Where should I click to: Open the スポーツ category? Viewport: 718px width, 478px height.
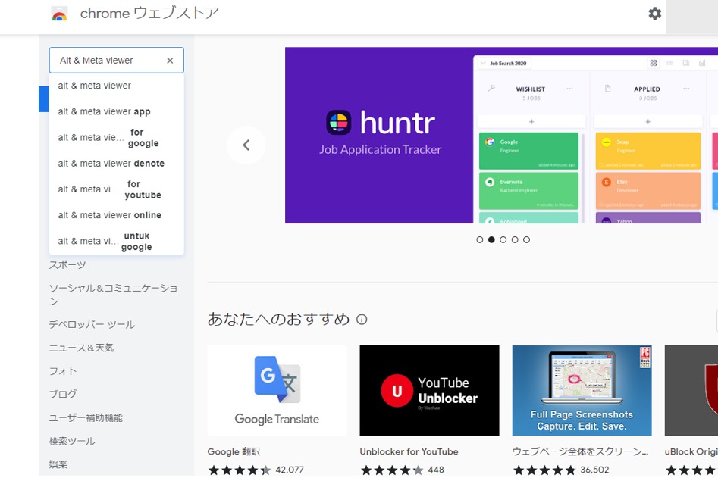tap(67, 265)
